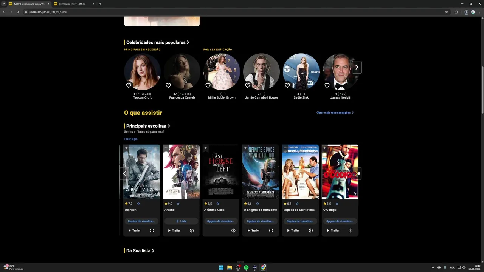Rate Oblivion using the blue star

pyautogui.click(x=138, y=204)
